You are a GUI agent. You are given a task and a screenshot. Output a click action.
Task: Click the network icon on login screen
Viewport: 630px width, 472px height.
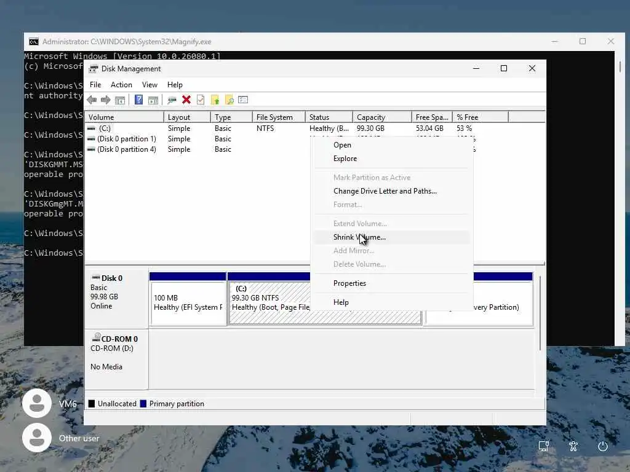pyautogui.click(x=544, y=446)
